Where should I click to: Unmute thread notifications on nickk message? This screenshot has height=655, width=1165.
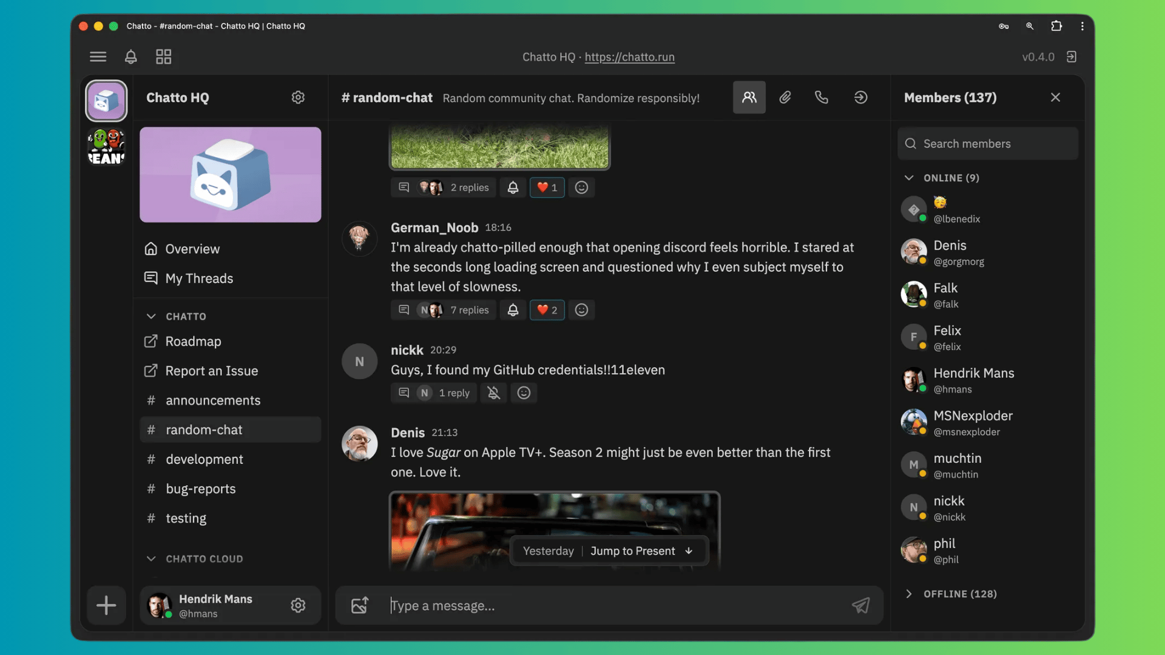tap(494, 393)
